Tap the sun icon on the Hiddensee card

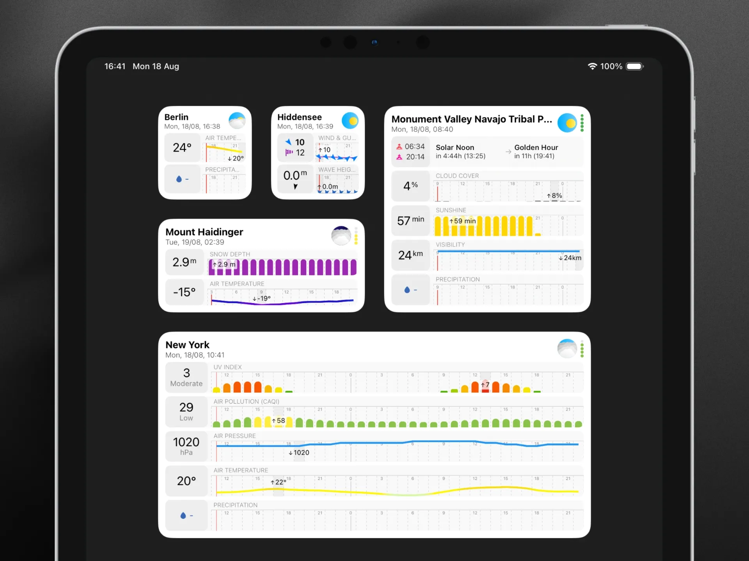(350, 120)
